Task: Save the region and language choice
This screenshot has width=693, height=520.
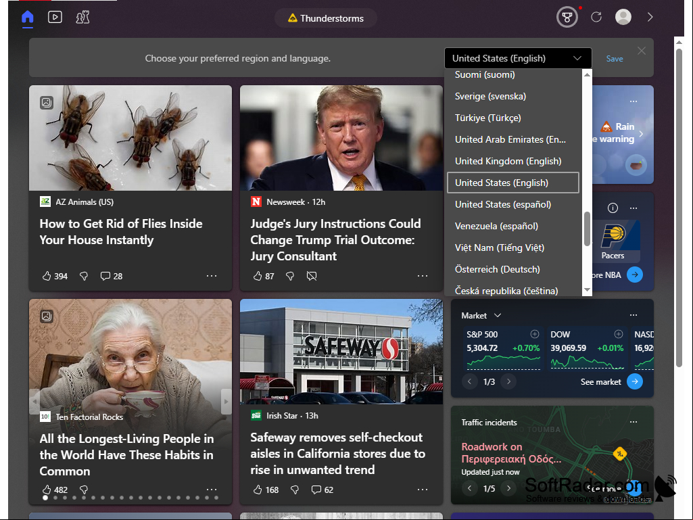Action: [615, 59]
